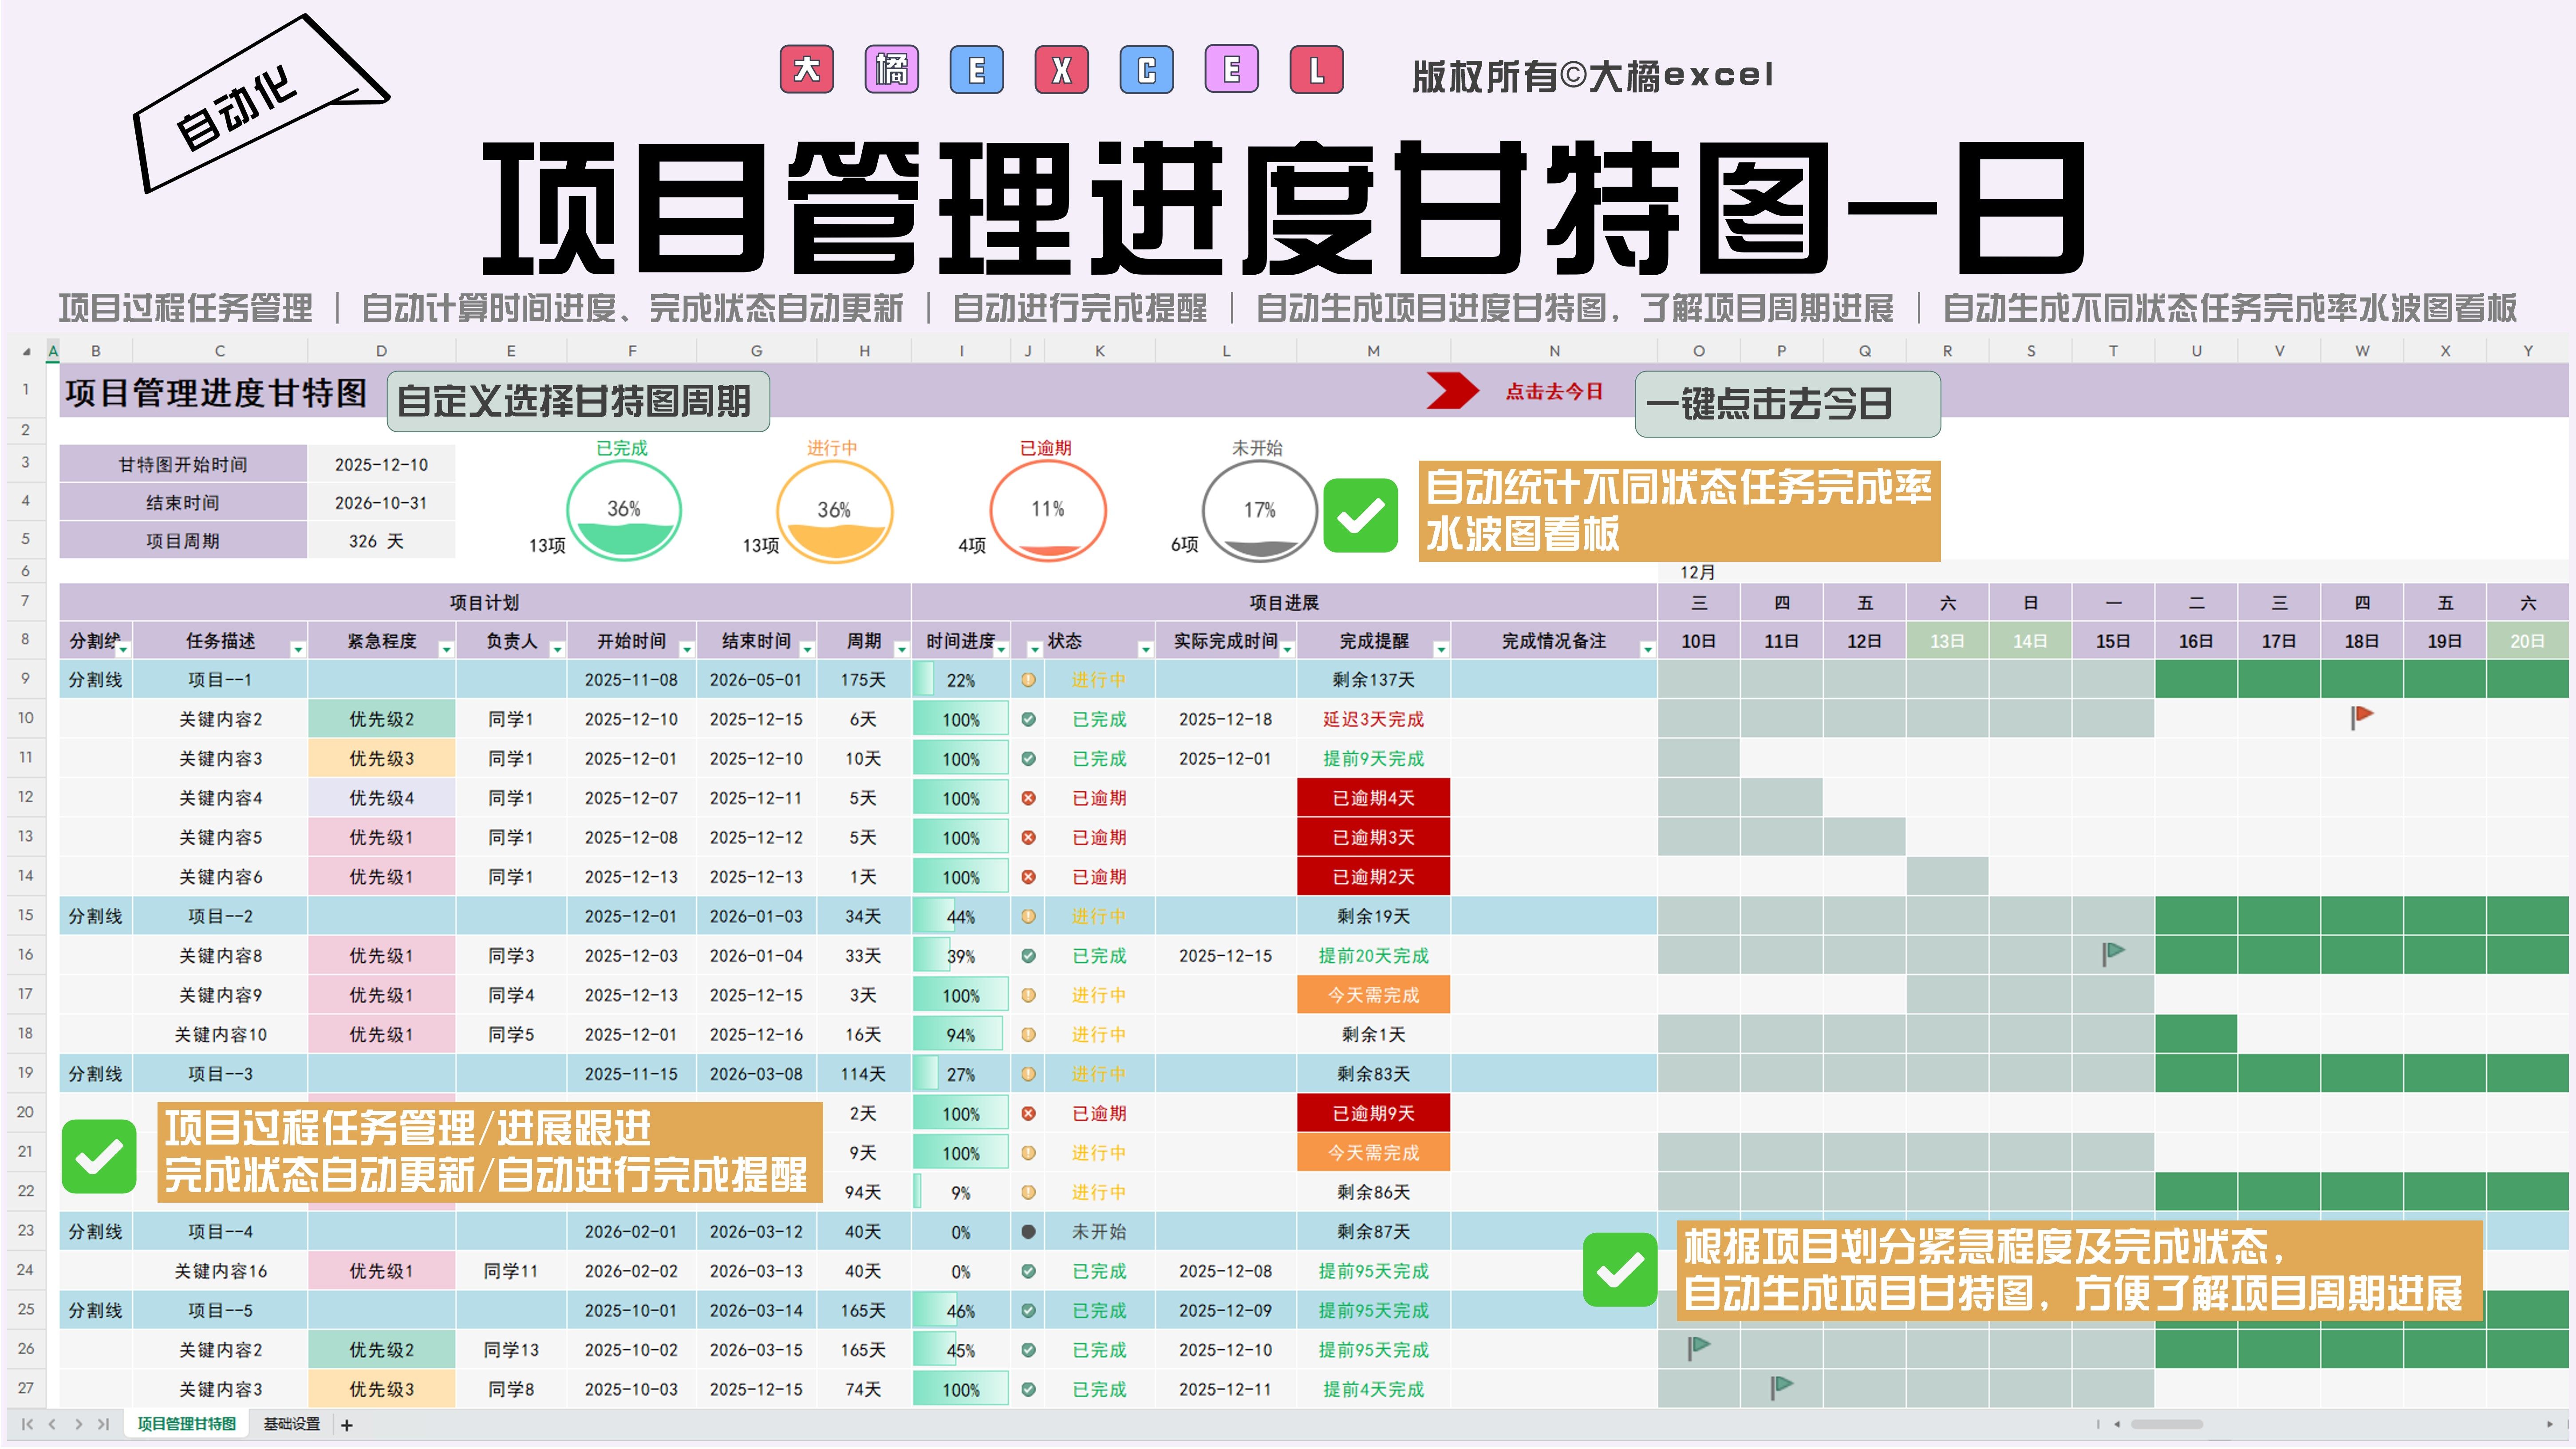Select the 项目管理甘特图 sheet tab
Viewport: 2576px width, 1449px height.
pyautogui.click(x=186, y=1424)
